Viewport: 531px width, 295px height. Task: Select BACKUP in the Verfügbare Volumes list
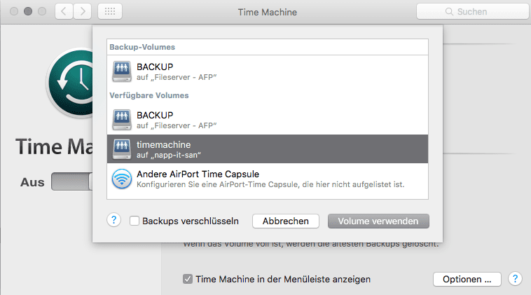pyautogui.click(x=266, y=119)
